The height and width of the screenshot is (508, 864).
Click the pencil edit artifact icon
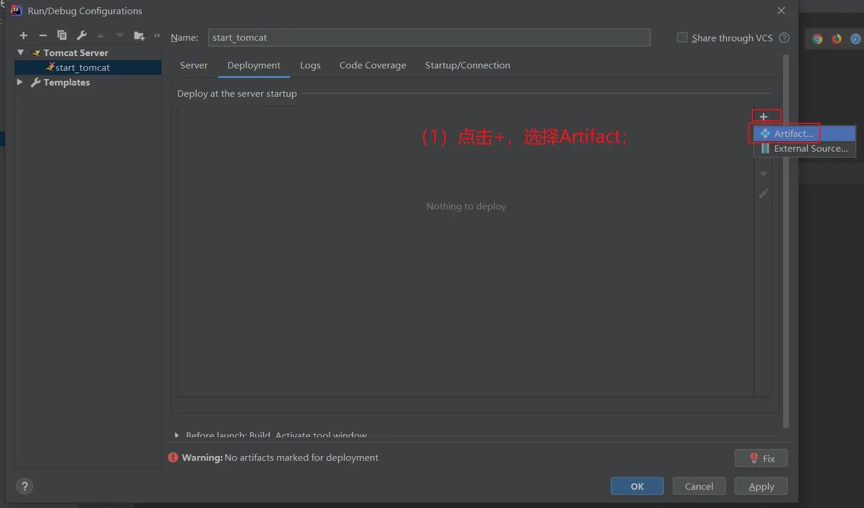764,194
